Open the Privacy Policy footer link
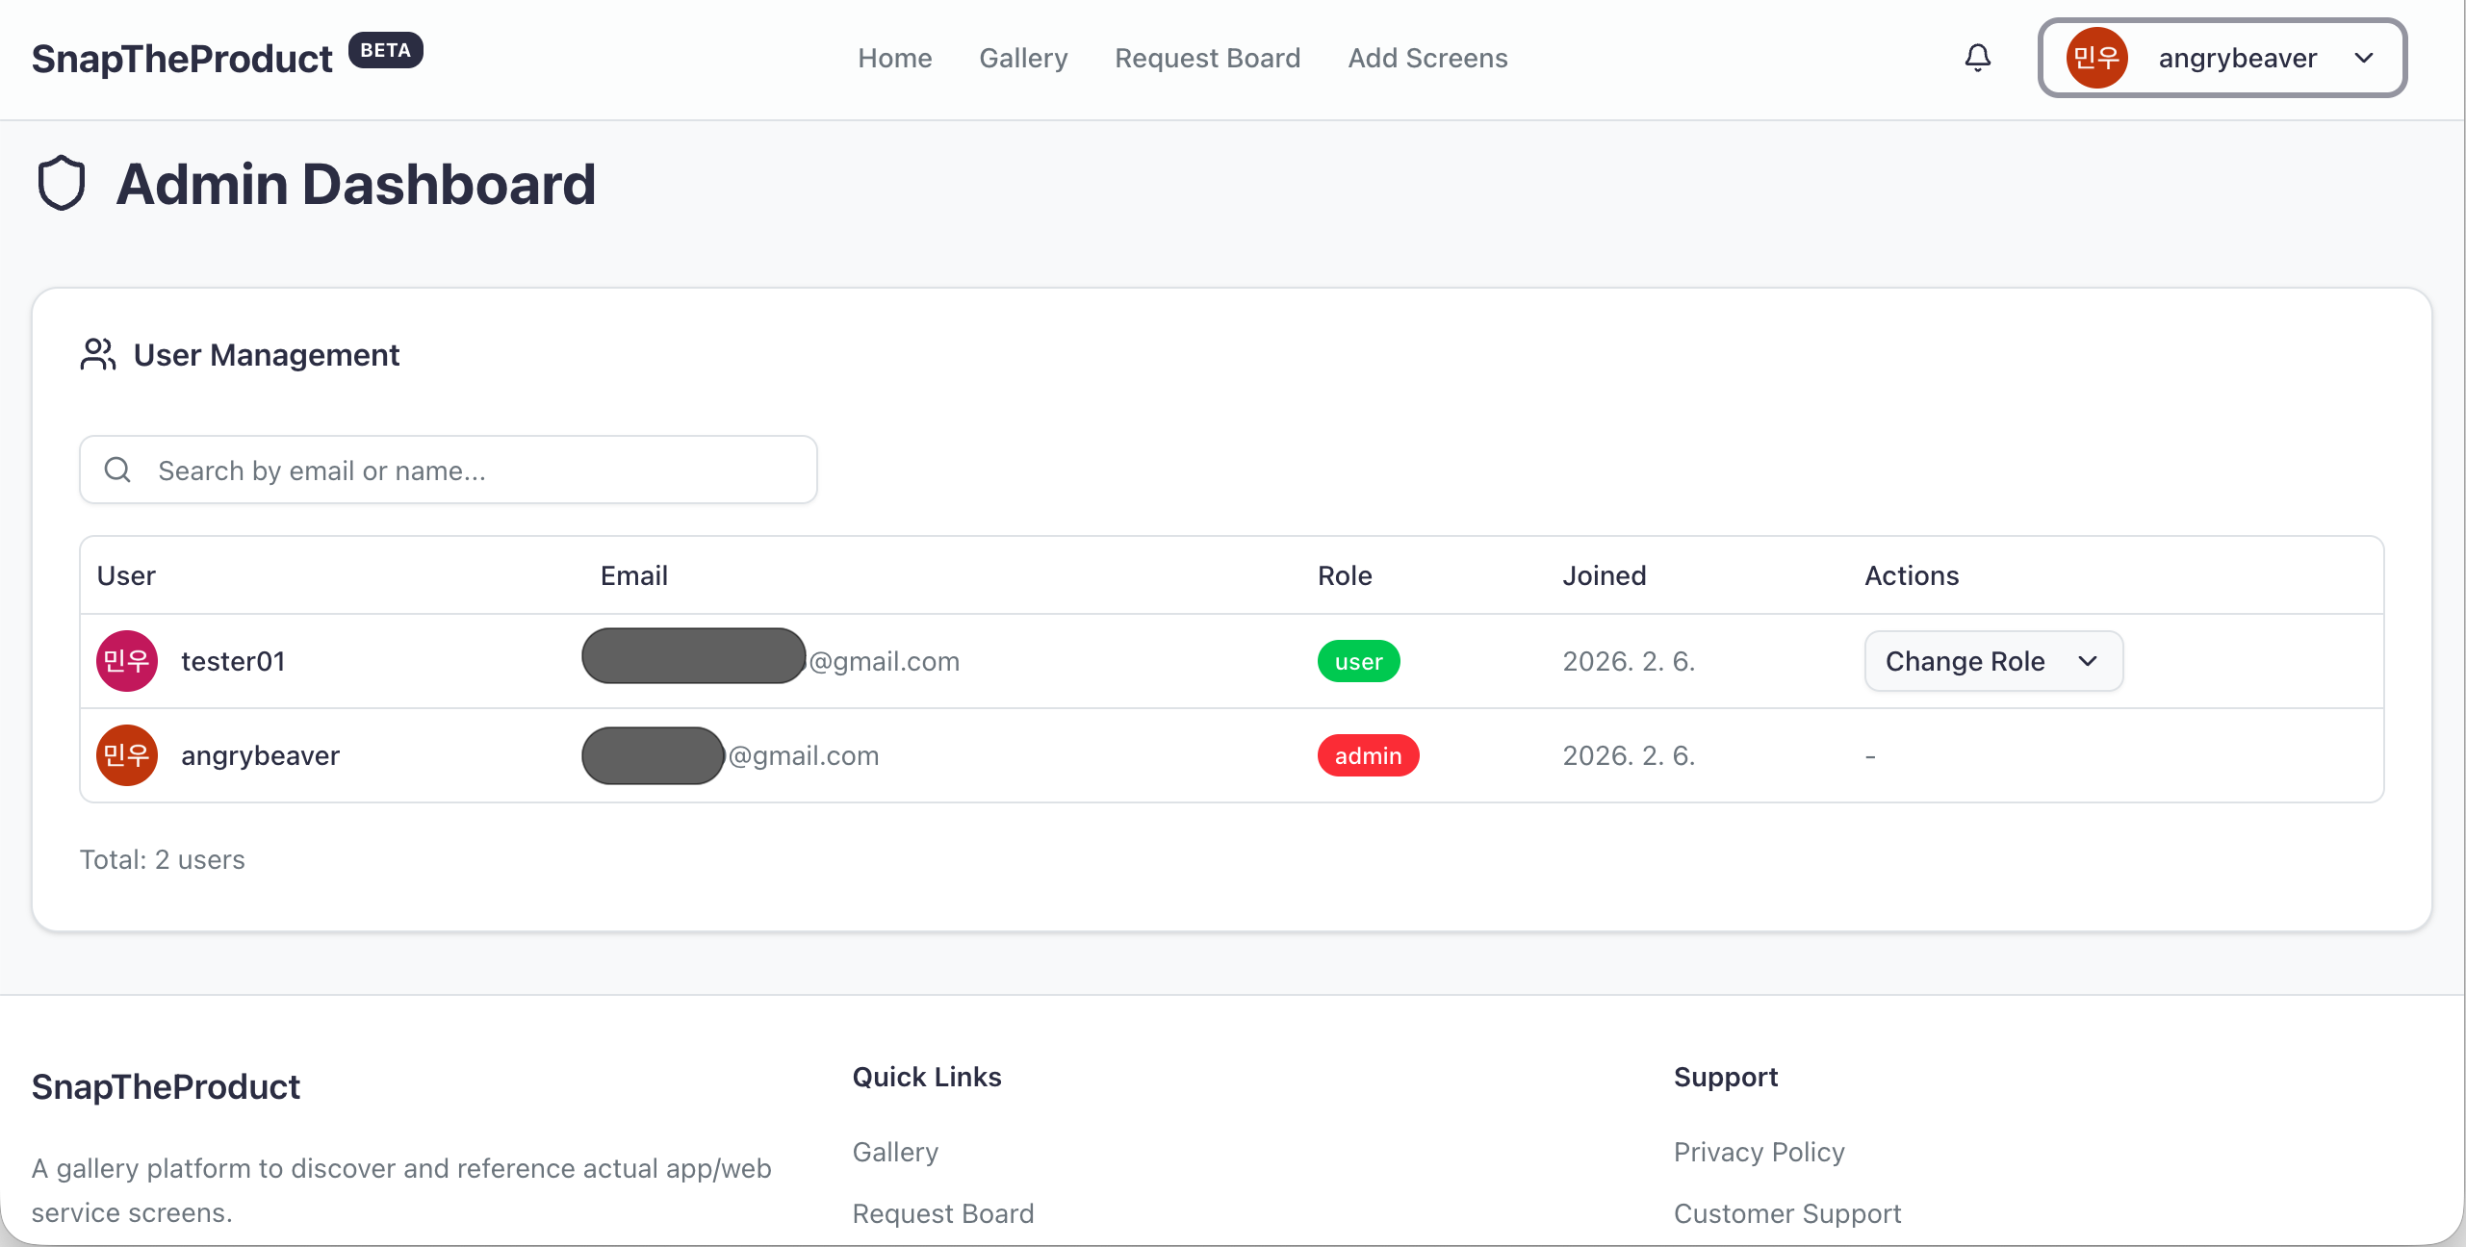 (x=1759, y=1152)
